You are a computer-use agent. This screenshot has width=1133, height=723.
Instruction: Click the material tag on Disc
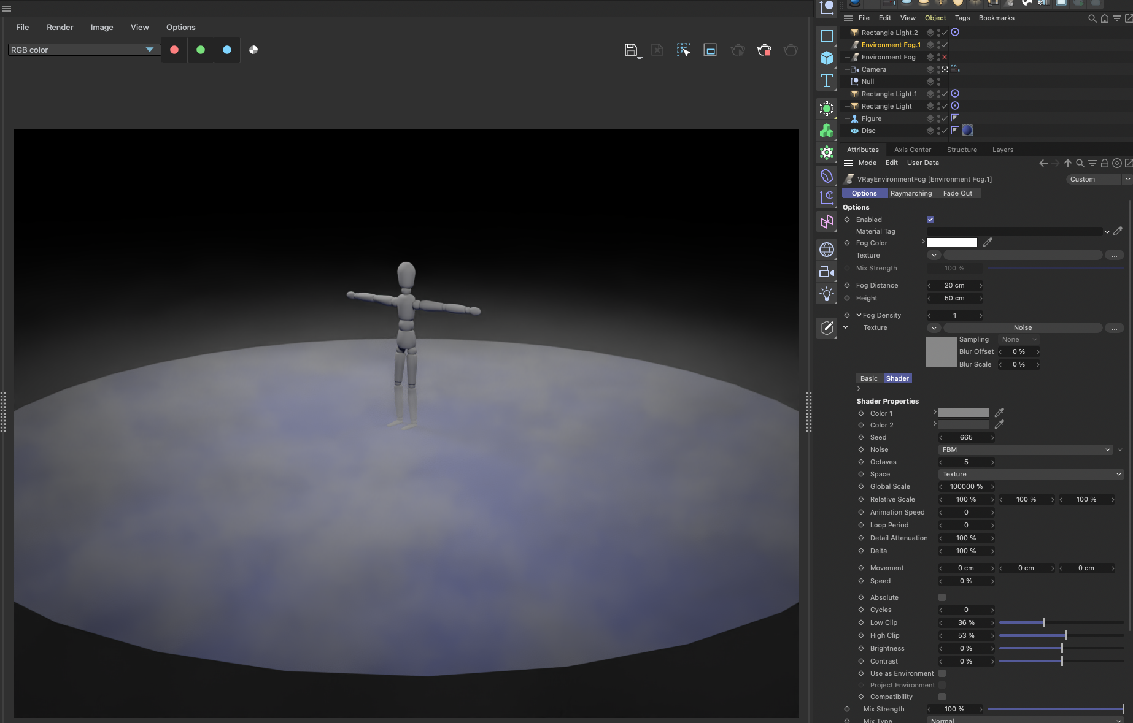(967, 130)
